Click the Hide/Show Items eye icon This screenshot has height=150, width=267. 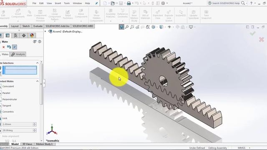point(169,27)
